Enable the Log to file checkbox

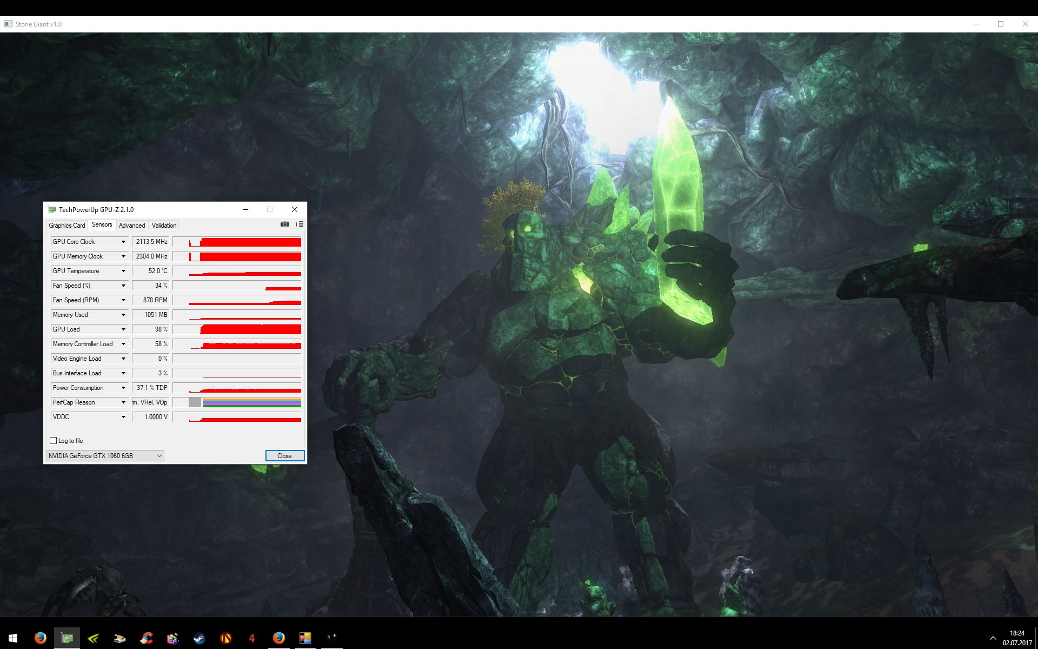coord(54,441)
